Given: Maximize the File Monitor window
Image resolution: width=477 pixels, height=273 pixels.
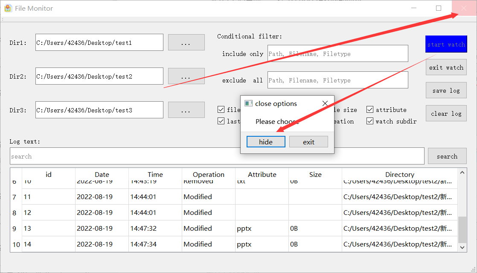Looking at the screenshot, I should (438, 8).
